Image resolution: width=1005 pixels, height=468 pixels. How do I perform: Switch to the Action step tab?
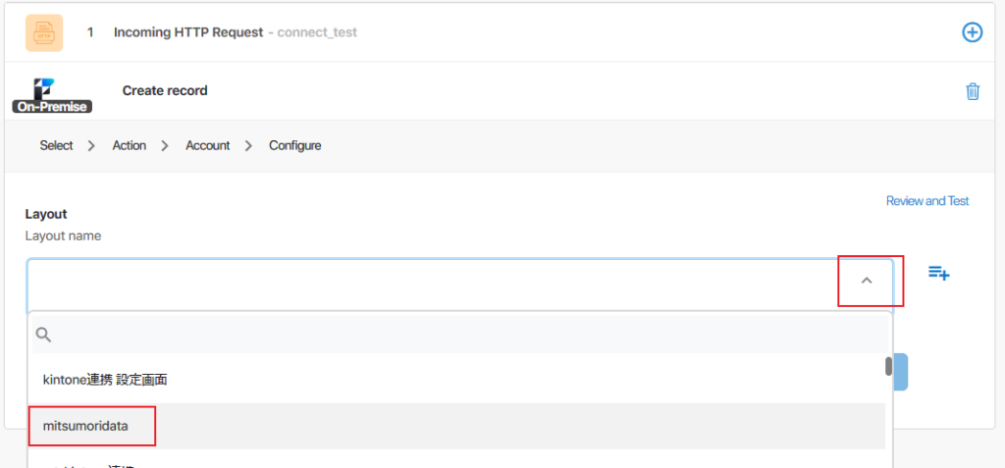tap(129, 145)
